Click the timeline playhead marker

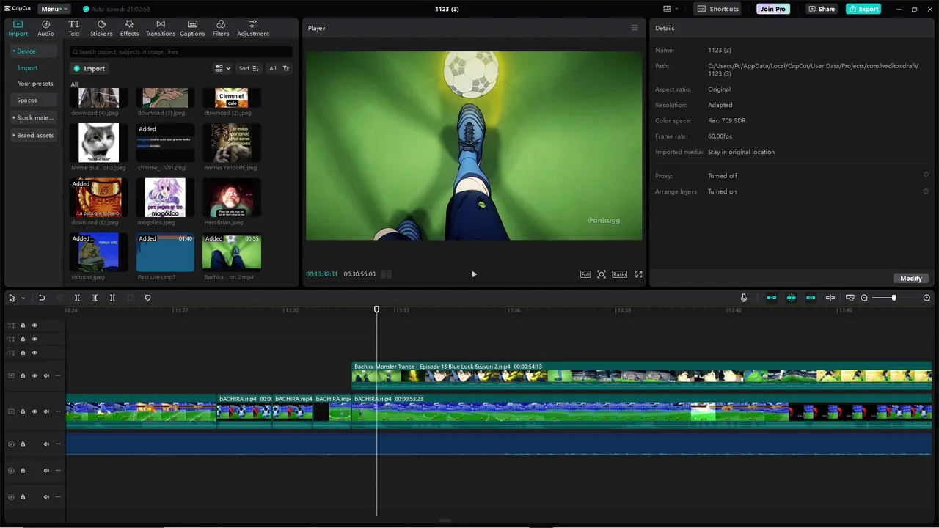coord(376,309)
